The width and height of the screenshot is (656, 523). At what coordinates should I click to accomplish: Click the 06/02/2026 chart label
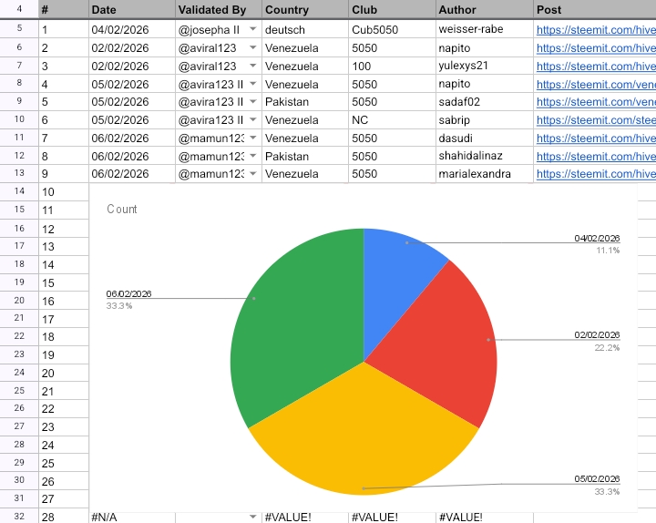point(128,293)
